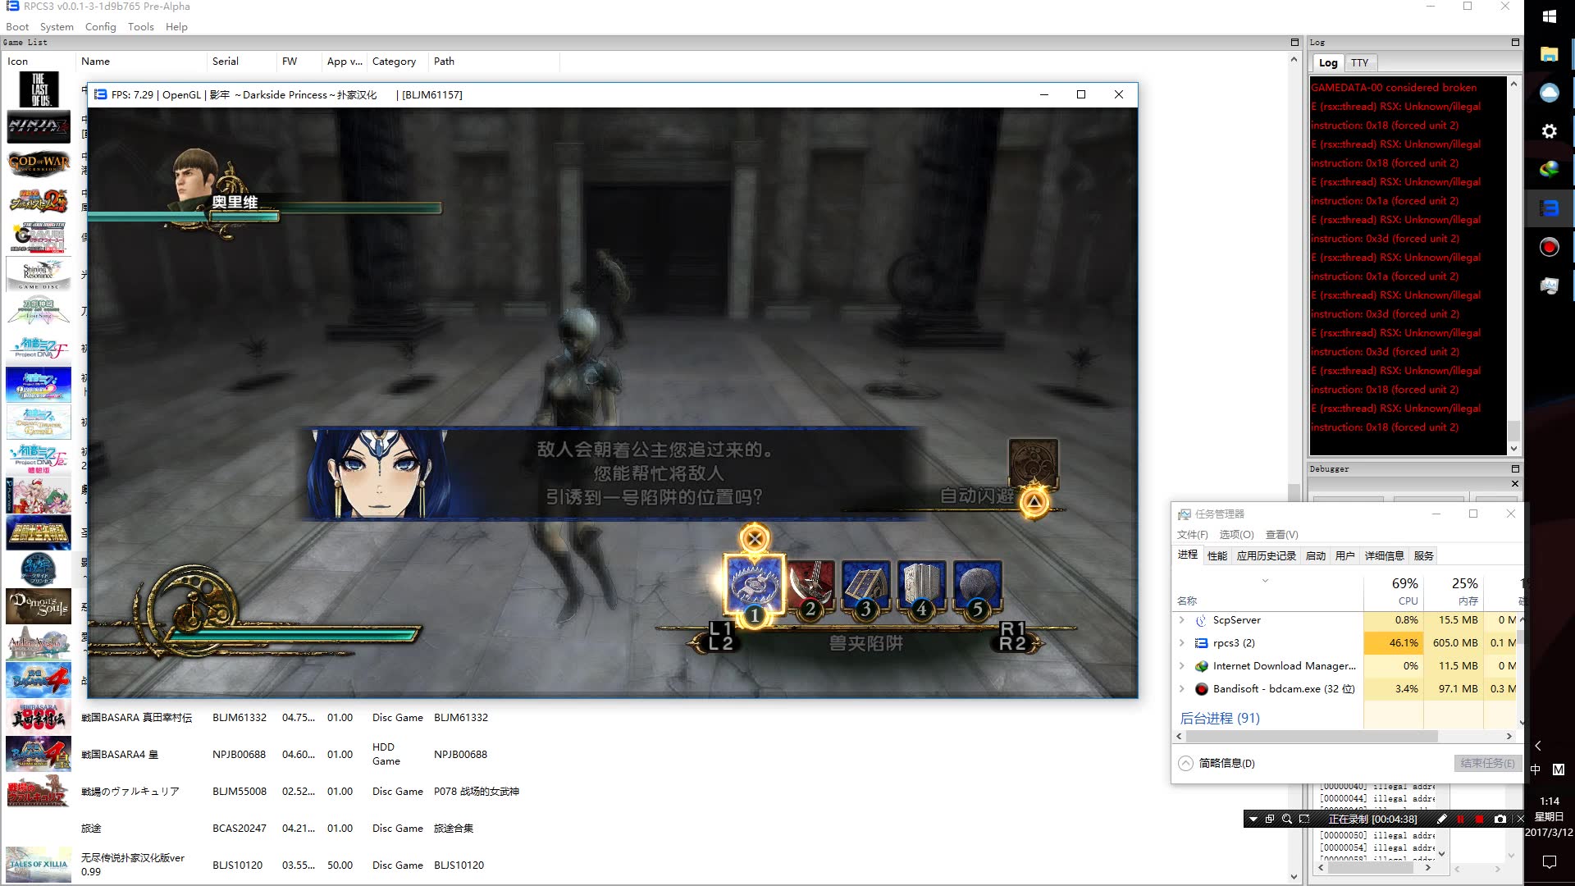Float the Log dock panel
1575x886 pixels.
point(1515,42)
